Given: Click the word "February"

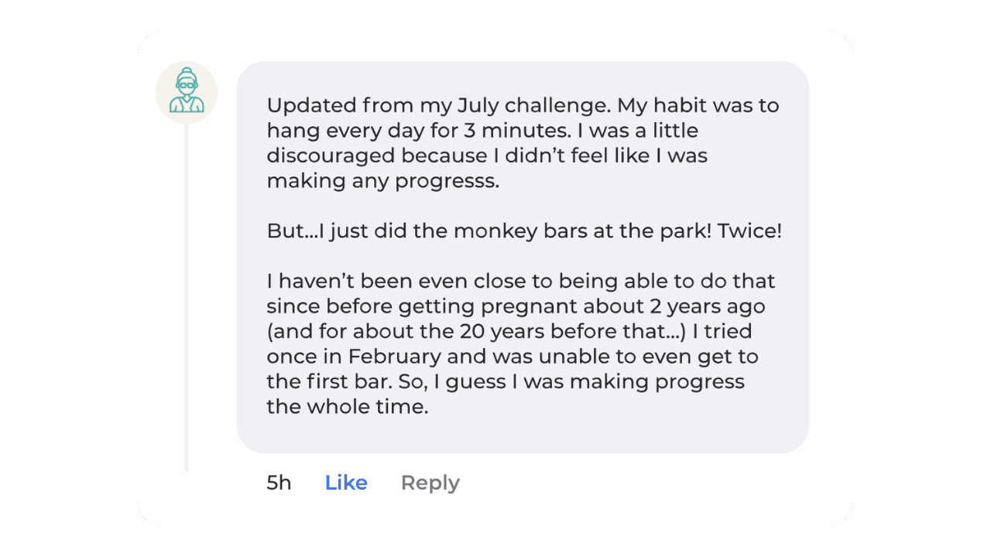Looking at the screenshot, I should pyautogui.click(x=396, y=357).
